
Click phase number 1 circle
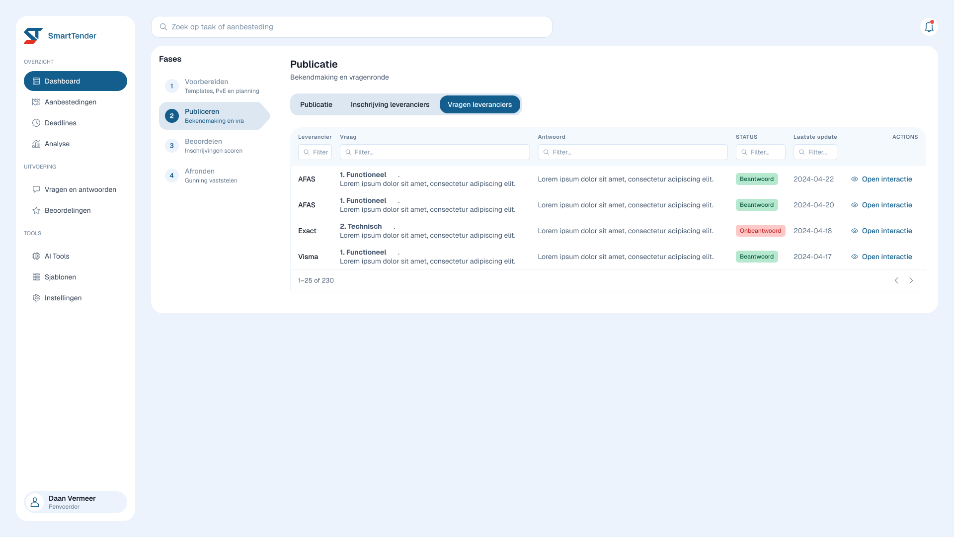point(172,86)
